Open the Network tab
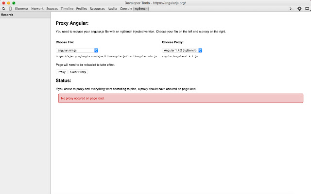Image resolution: width=311 pixels, height=194 pixels. tap(37, 9)
